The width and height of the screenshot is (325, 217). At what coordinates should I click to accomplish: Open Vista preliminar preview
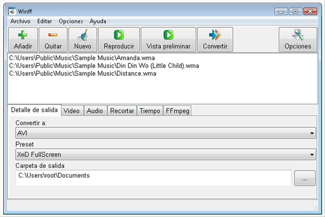coord(168,39)
